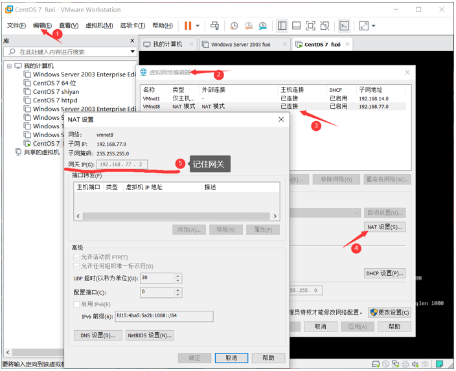This screenshot has width=456, height=371.
Task: Click the library search magnifier icon
Action: [x=12, y=52]
